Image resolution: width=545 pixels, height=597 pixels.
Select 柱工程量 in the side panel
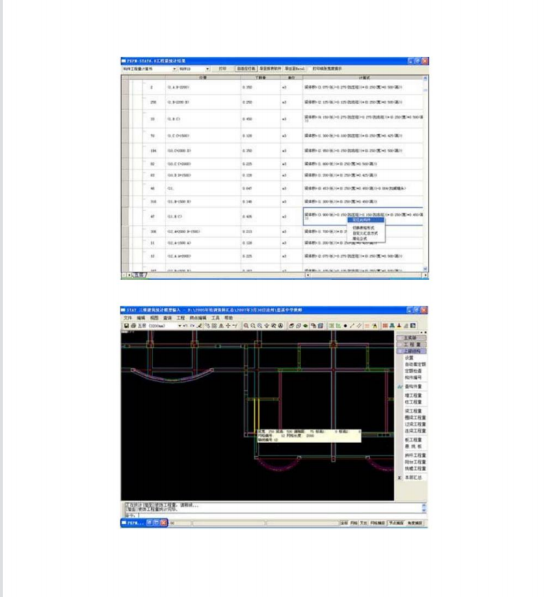(413, 402)
